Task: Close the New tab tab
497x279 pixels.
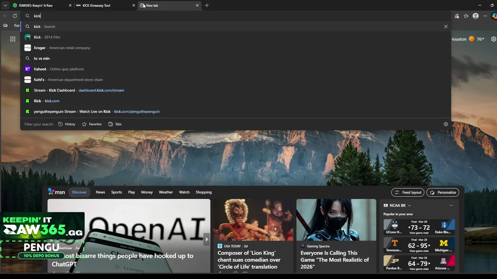Action: coord(197,5)
